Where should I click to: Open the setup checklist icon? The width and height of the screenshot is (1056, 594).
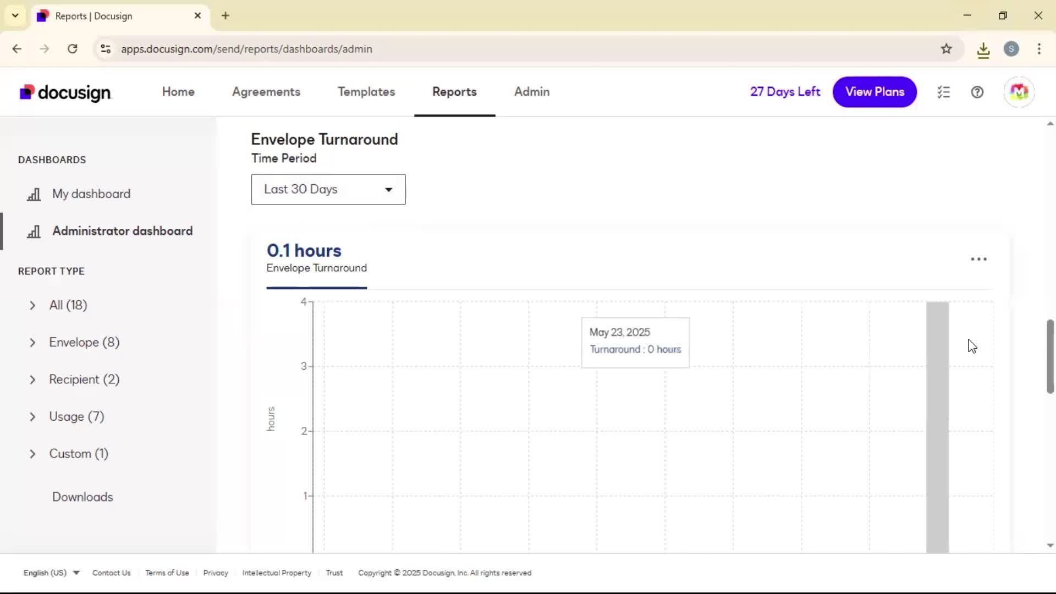point(944,92)
